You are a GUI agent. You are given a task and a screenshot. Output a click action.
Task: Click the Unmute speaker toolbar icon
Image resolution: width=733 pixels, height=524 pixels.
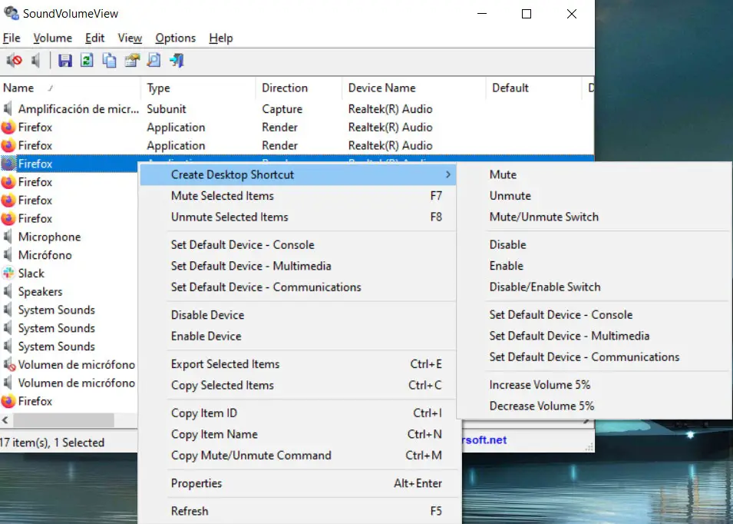(x=36, y=61)
